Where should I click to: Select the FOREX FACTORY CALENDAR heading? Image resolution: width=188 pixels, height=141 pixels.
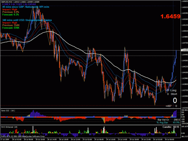point(19,4)
